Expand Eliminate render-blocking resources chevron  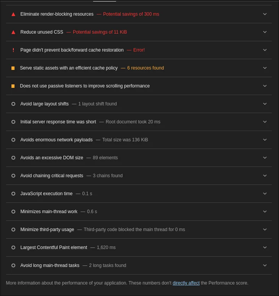tap(265, 14)
